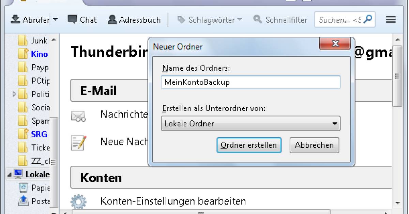
Task: Open the Adressbuch toolbar button
Action: (x=134, y=20)
